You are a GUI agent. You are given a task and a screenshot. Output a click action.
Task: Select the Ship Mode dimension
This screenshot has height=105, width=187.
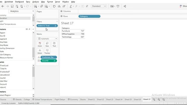4,45
